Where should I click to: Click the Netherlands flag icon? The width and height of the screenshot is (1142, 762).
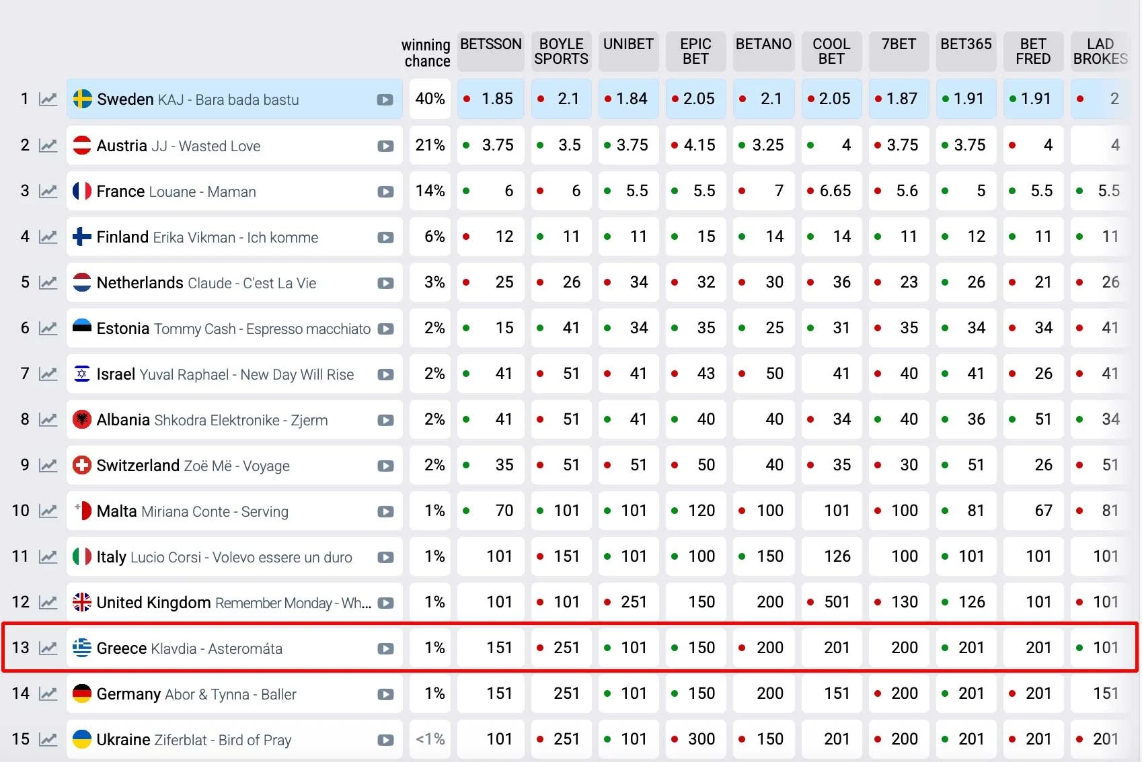(82, 282)
